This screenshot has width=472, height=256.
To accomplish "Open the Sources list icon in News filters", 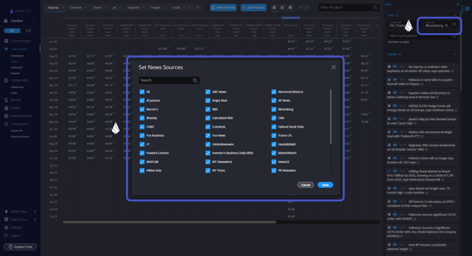I will [454, 24].
